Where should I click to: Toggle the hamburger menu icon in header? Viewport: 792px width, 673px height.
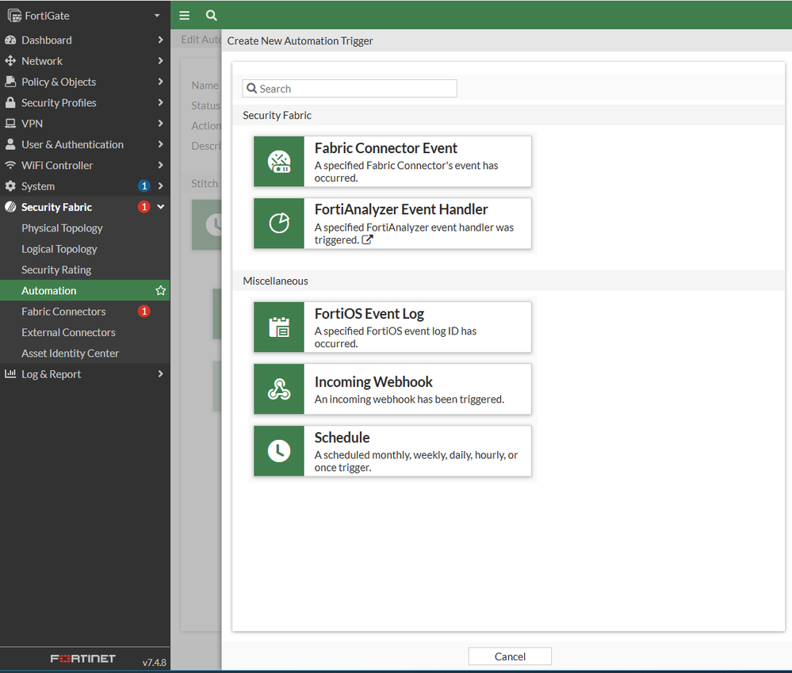(185, 15)
